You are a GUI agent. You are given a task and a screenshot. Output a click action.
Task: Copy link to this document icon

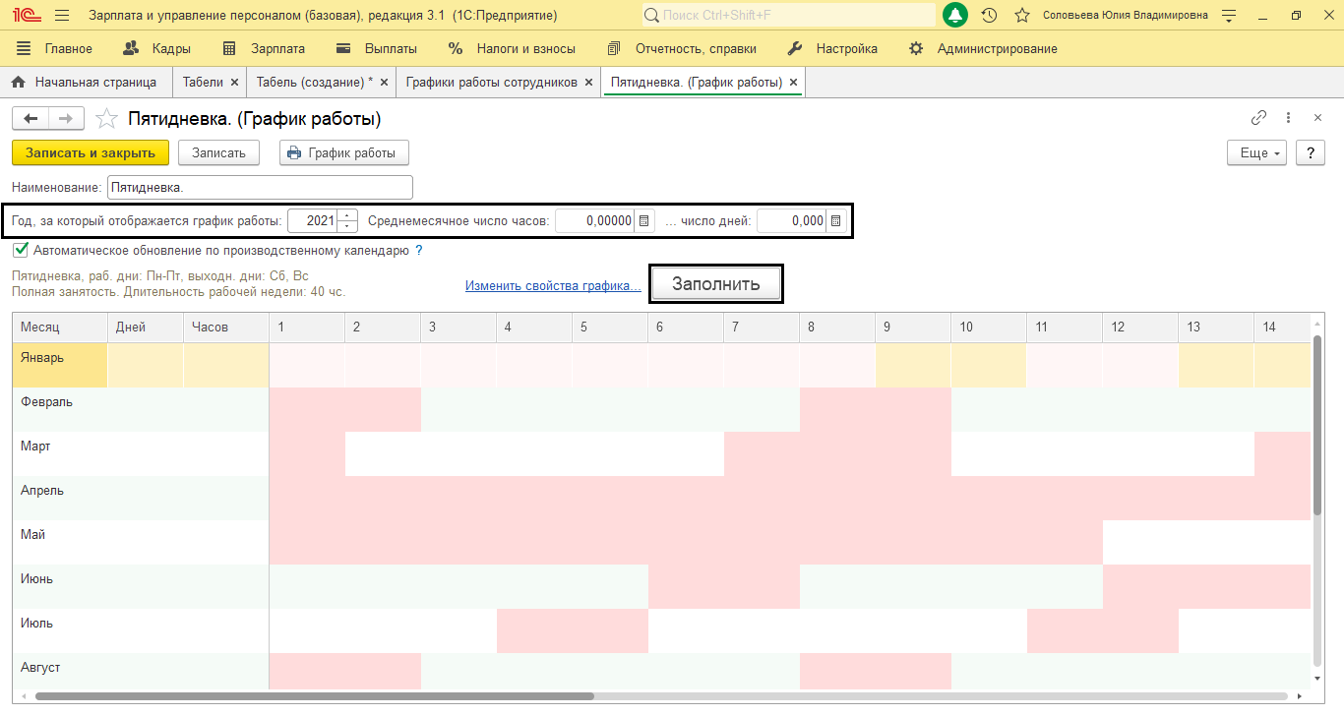tap(1258, 118)
